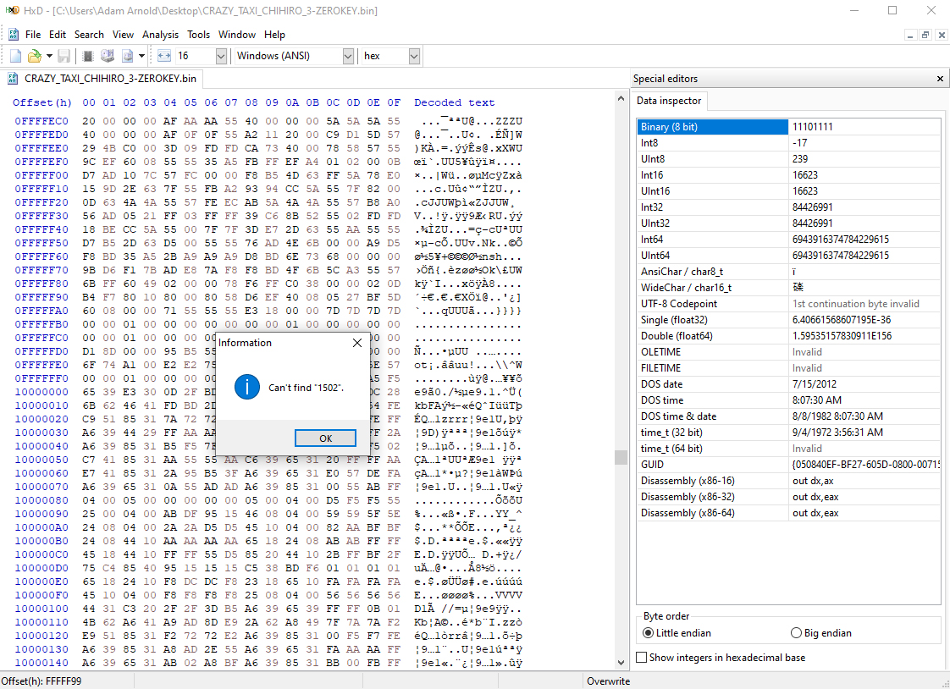Screen dimensions: 950x689
Task: Click offset row 0FFFFEC0
Action: coord(41,121)
